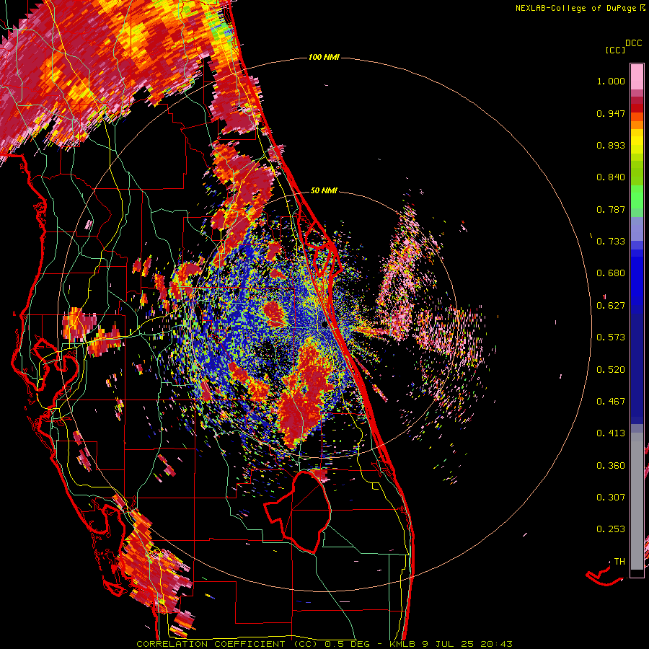The width and height of the screenshot is (649, 649).
Task: Click the 0.413 legend value
Action: coord(611,433)
